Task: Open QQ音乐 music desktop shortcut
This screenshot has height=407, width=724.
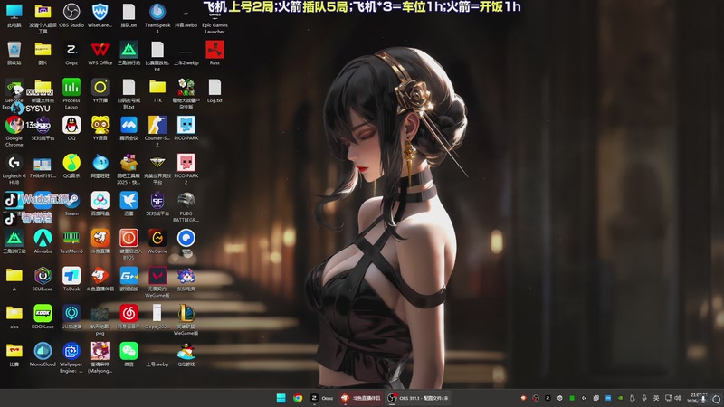Action: click(71, 166)
